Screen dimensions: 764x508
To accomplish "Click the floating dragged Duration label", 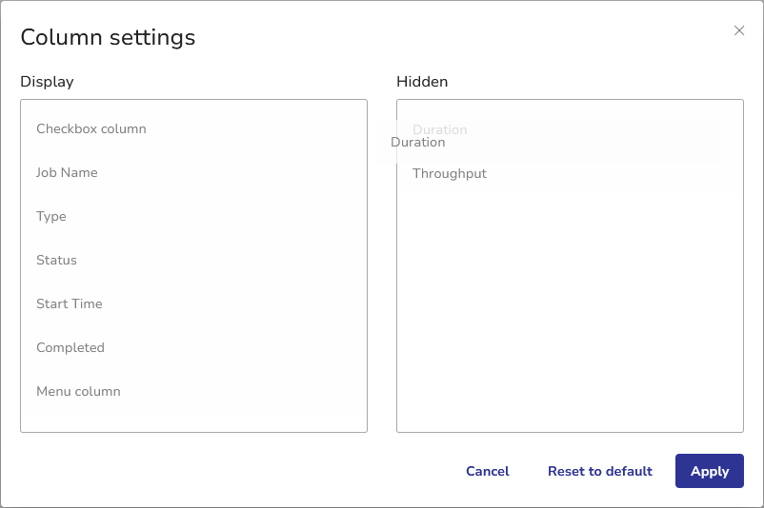I will (418, 143).
